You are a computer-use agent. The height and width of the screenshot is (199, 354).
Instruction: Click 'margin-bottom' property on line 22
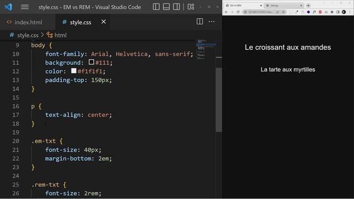(x=68, y=159)
